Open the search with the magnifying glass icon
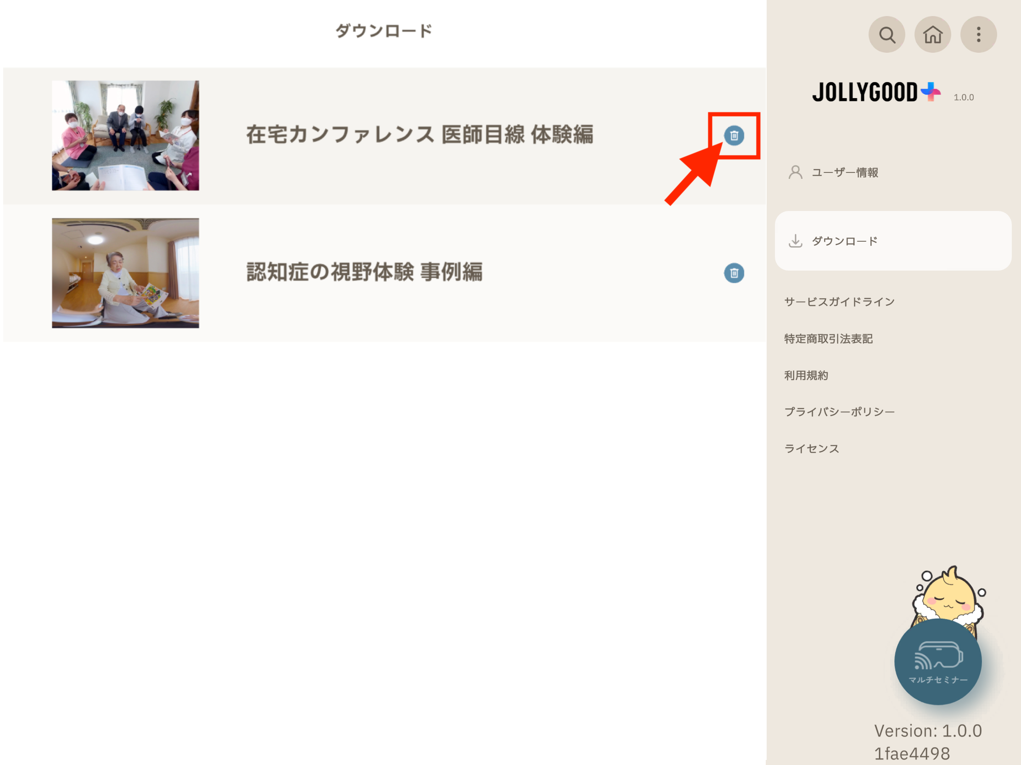1021x765 pixels. click(886, 34)
